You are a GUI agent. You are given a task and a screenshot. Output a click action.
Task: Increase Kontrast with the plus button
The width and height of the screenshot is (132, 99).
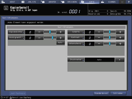pyautogui.click(x=120, y=38)
